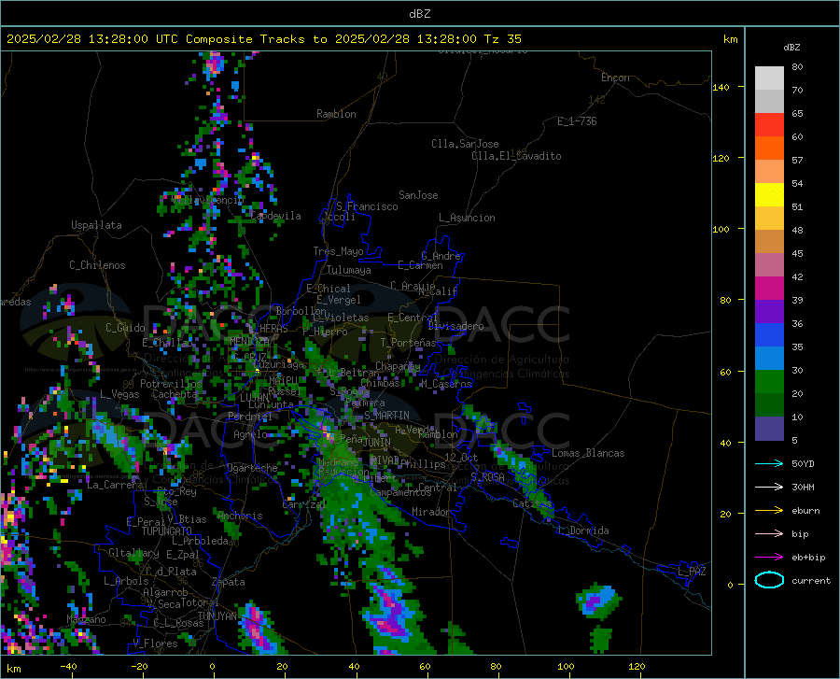Click the 'Zapata' place label
Viewport: 840px width, 679px height.
click(229, 582)
